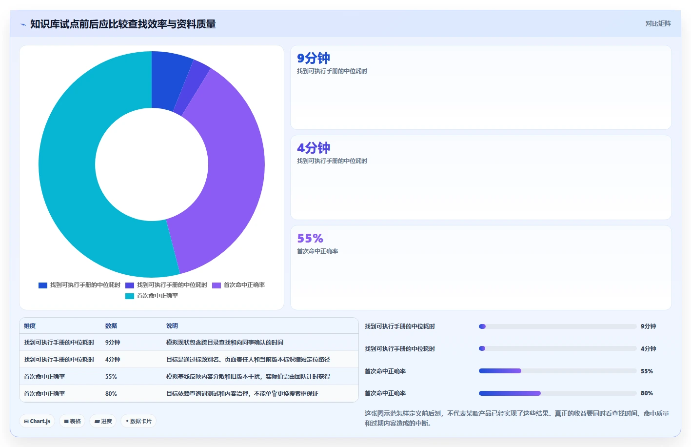691x447 pixels.
Task: Click the footnote paragraph starting 这张图示范怎样定义前后测
Action: point(517,418)
